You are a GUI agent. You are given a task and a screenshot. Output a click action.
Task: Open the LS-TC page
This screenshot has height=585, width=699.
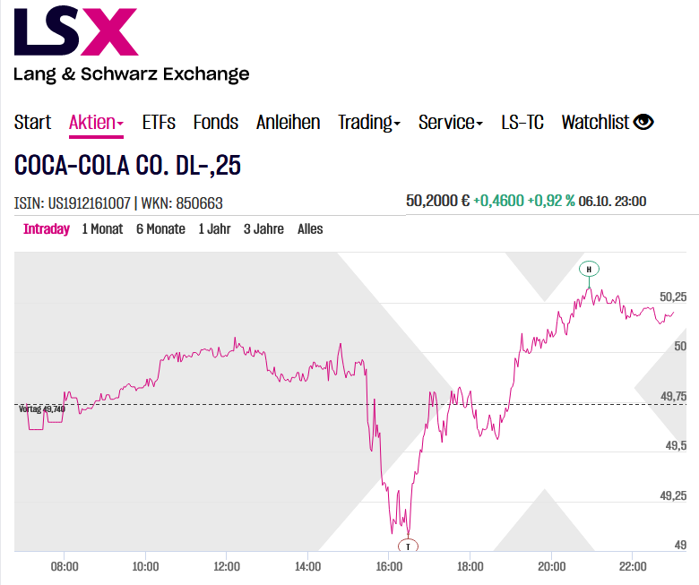pos(522,123)
